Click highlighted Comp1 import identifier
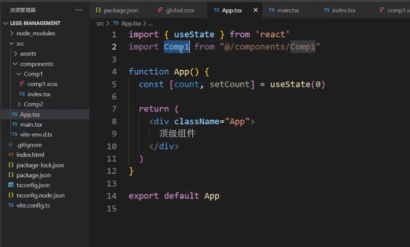 click(x=177, y=47)
